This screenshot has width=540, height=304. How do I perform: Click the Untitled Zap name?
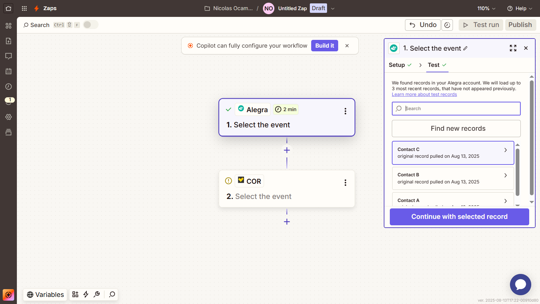click(x=292, y=8)
